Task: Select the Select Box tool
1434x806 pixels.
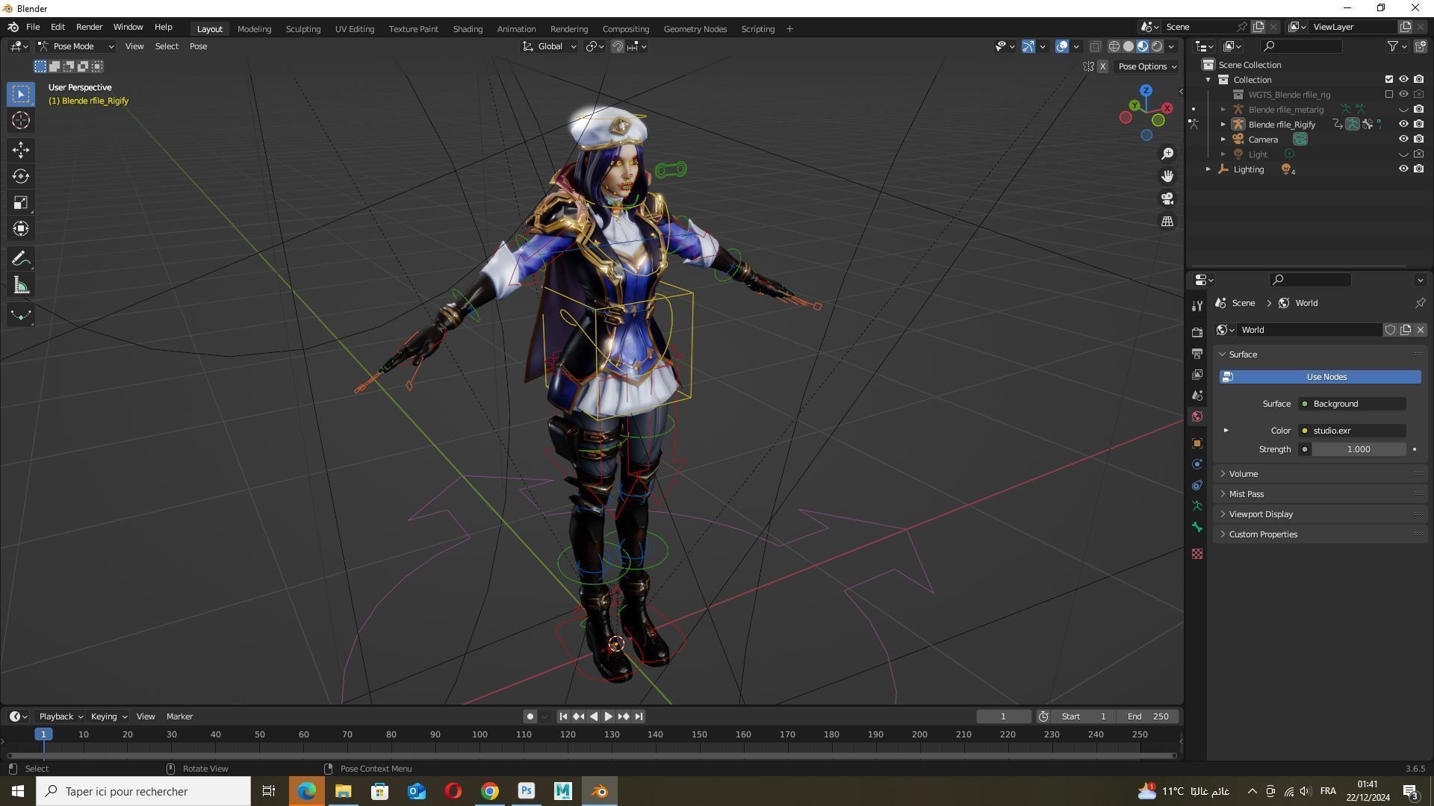Action: point(21,94)
